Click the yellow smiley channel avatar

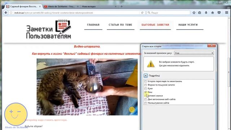click(x=16, y=114)
